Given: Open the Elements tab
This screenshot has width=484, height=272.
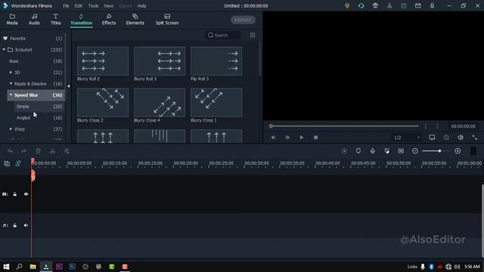Looking at the screenshot, I should (x=135, y=20).
